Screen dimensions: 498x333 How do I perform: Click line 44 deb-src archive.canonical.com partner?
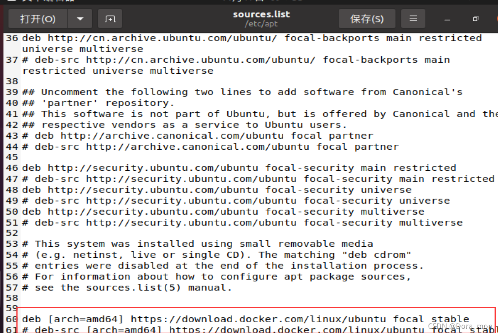pos(210,147)
